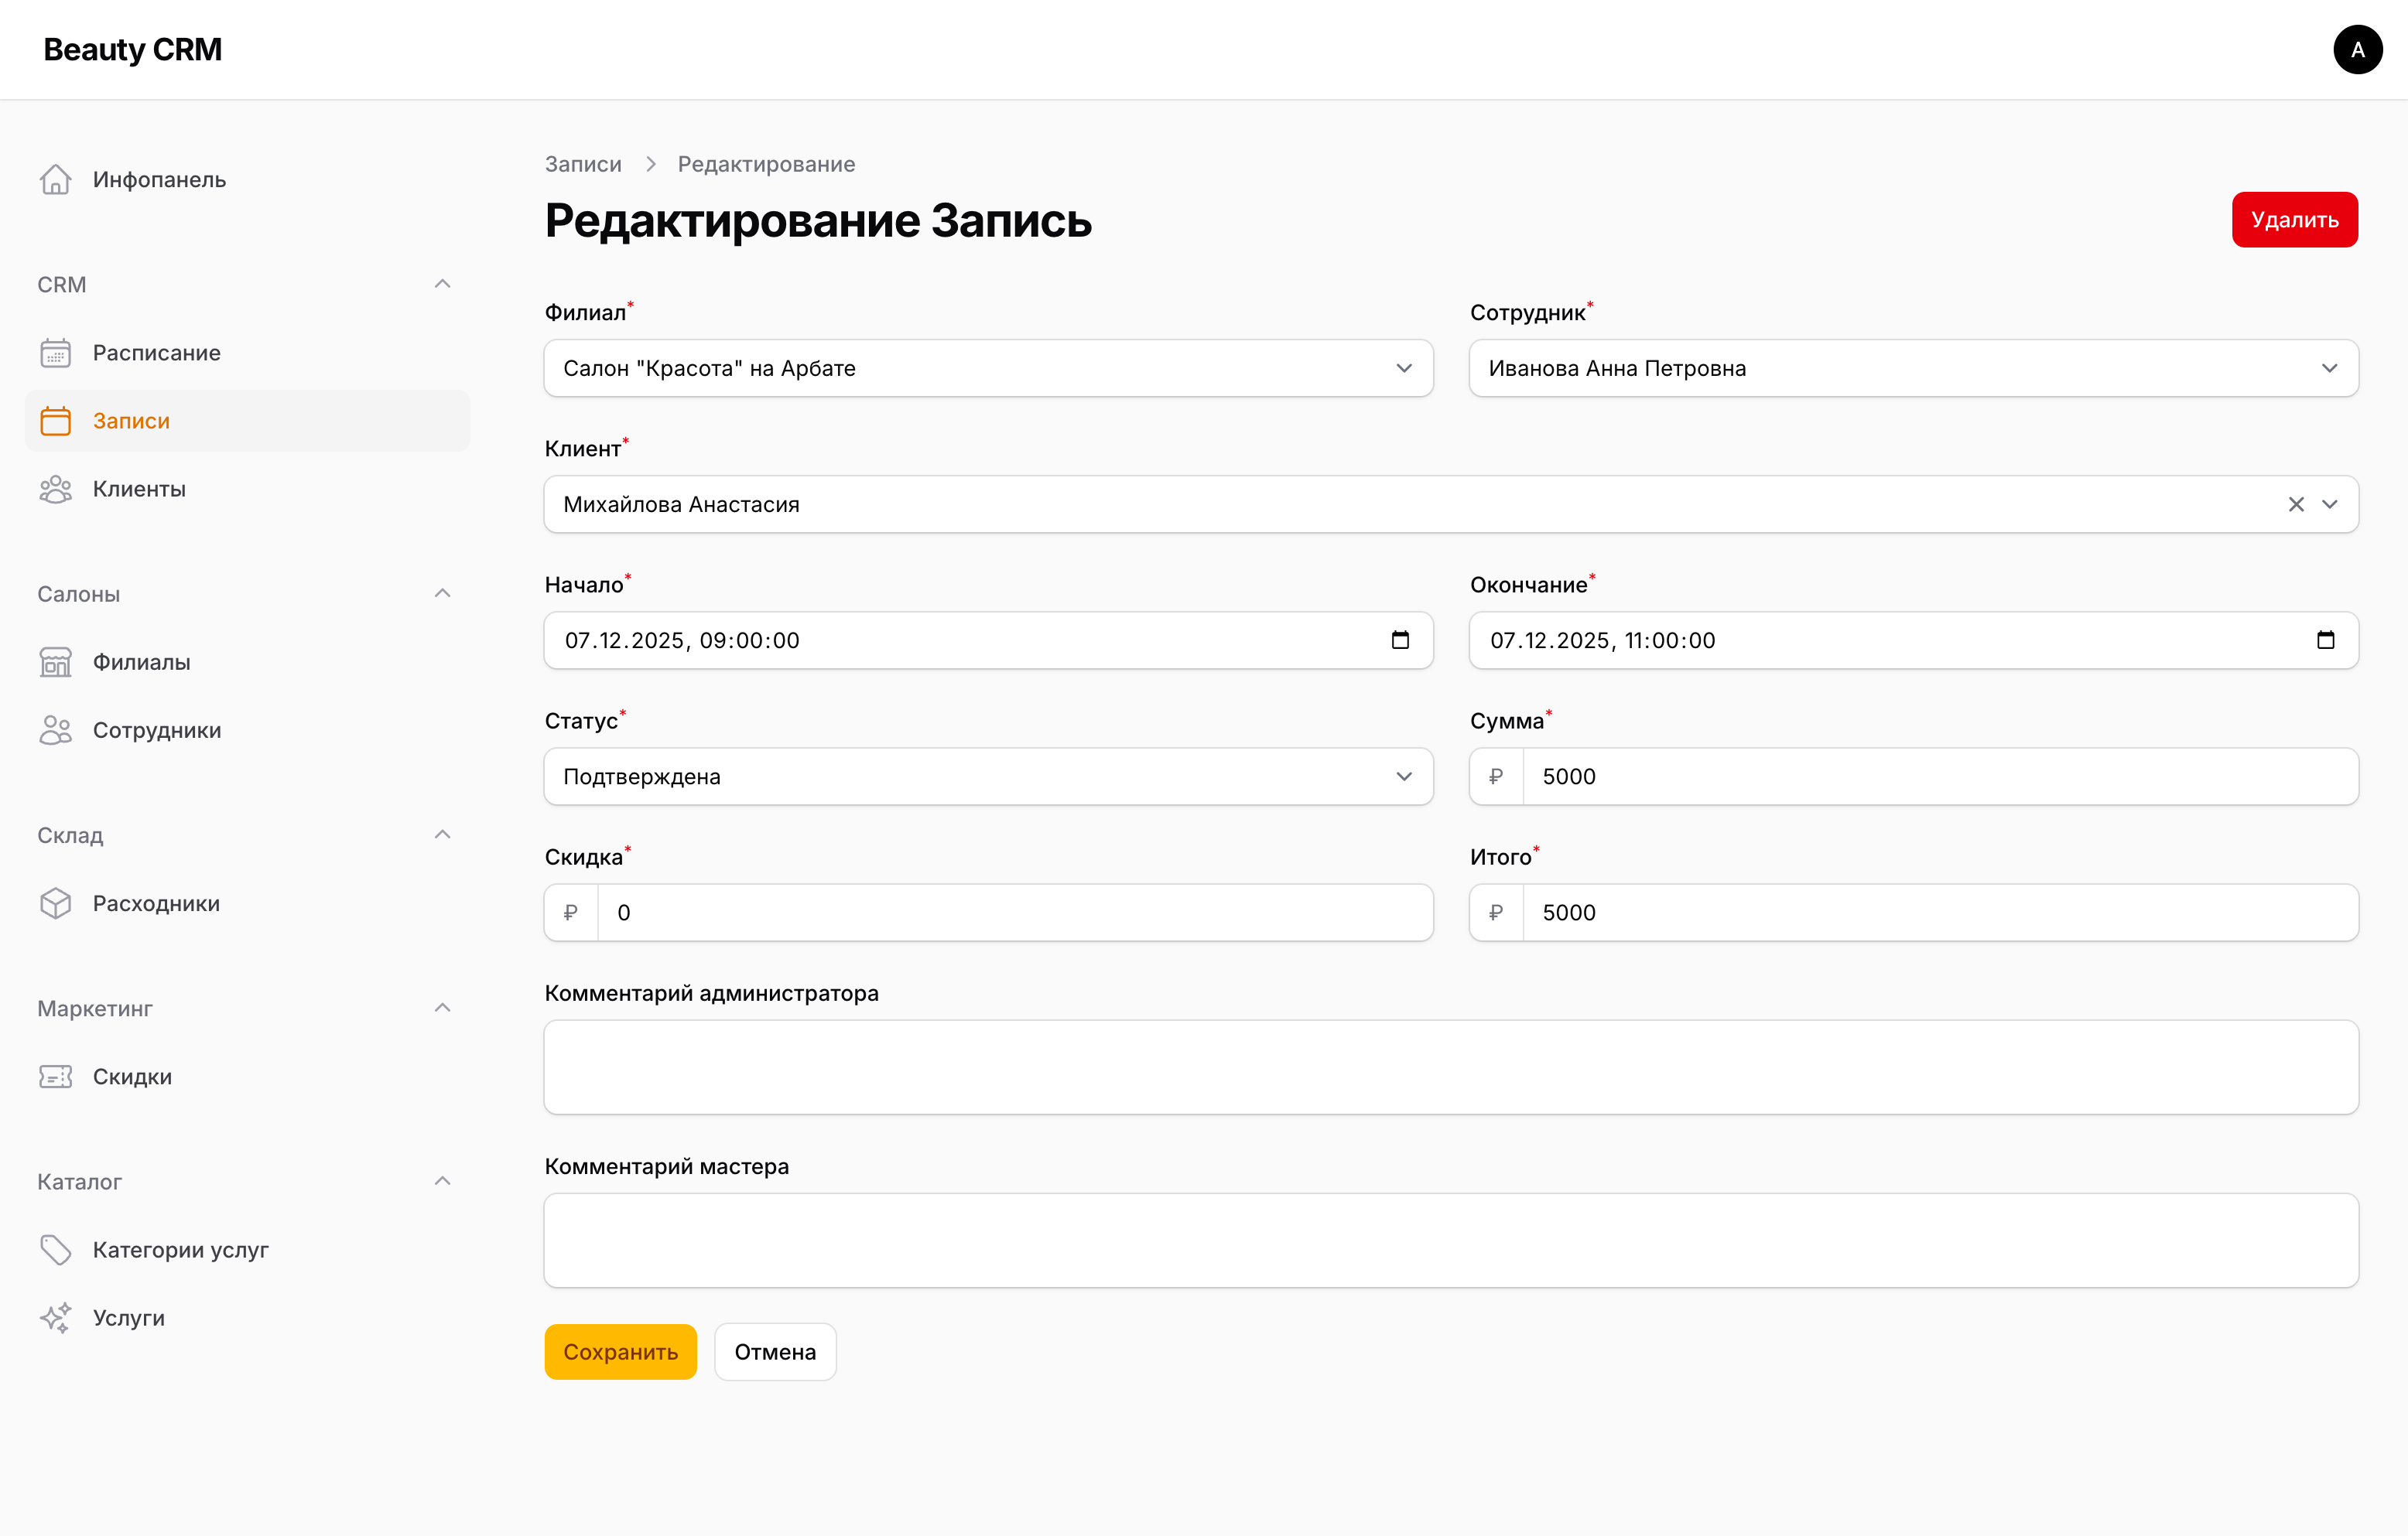The image size is (2408, 1536).
Task: Collapse the Склад sidebar group
Action: (x=442, y=835)
